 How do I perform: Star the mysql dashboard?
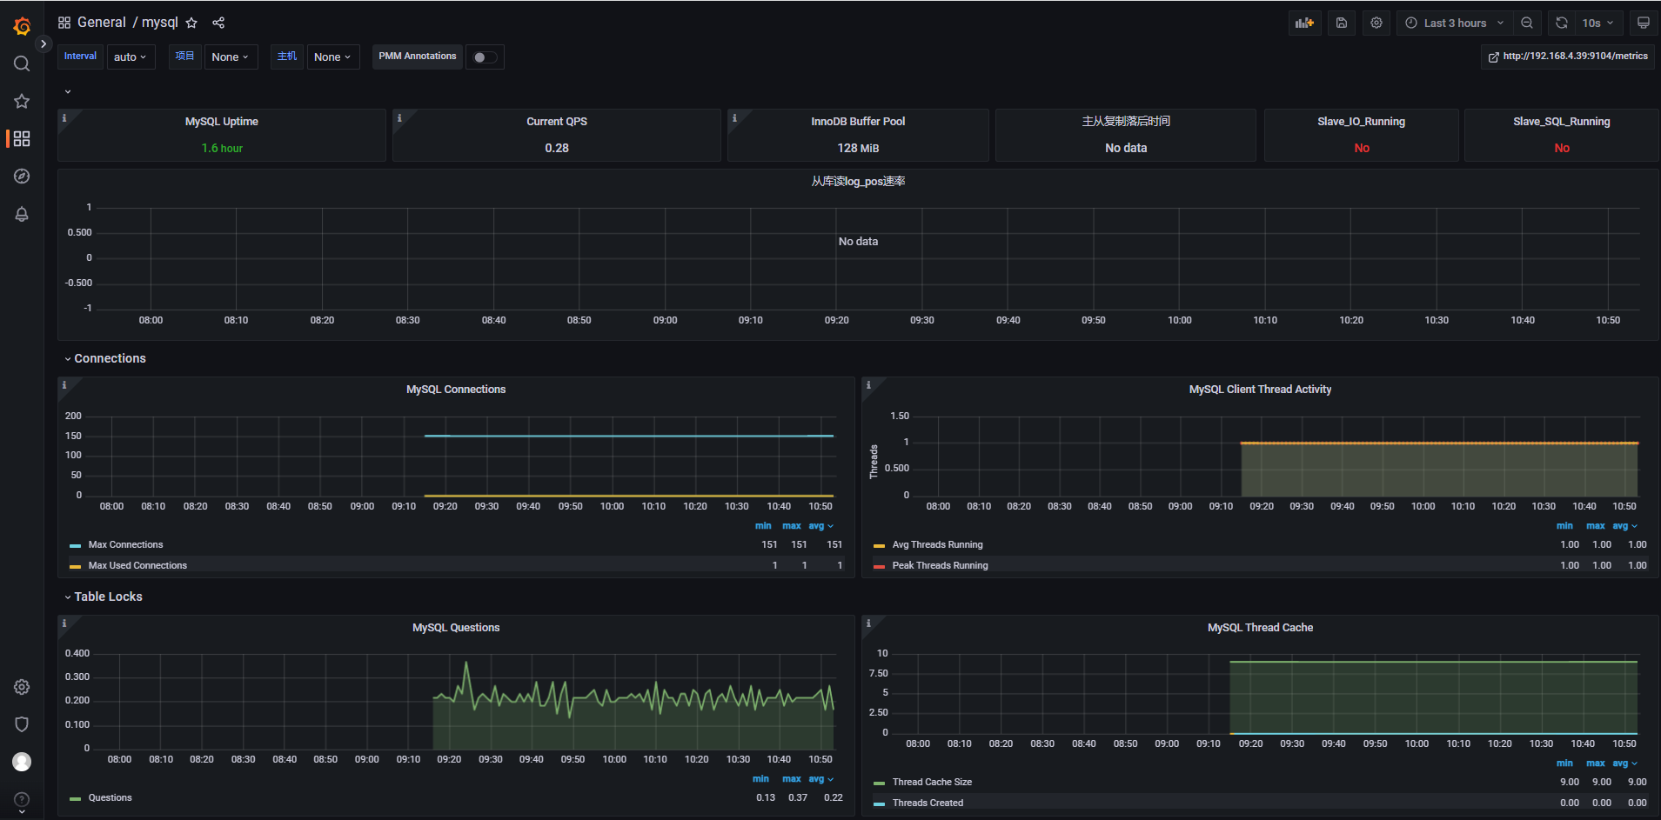[x=191, y=23]
